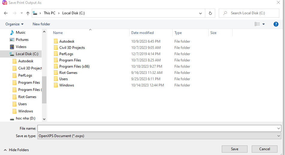
Task: Click the New folder command
Action: [41, 24]
